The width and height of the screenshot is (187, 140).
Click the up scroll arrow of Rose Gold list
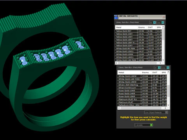coord(168,72)
